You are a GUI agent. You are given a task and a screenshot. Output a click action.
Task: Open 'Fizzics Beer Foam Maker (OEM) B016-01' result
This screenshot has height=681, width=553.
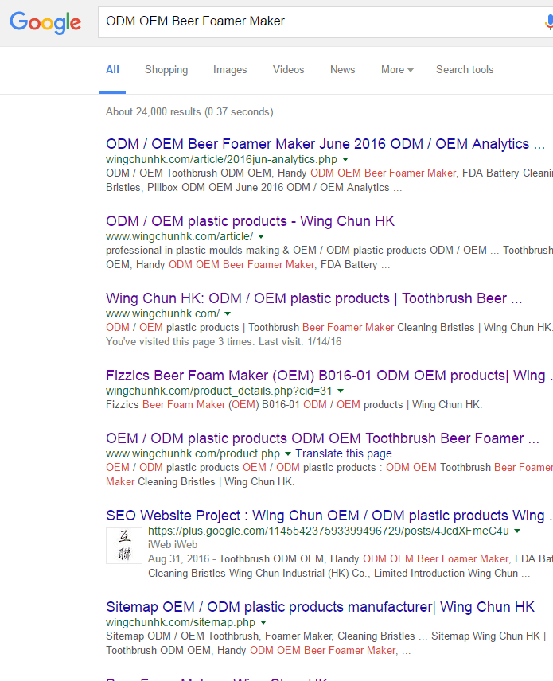[329, 376]
